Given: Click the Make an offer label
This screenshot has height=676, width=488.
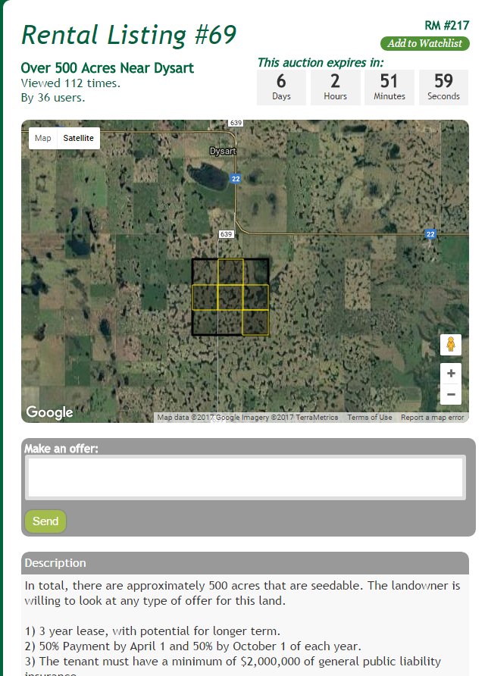Looking at the screenshot, I should (x=61, y=449).
